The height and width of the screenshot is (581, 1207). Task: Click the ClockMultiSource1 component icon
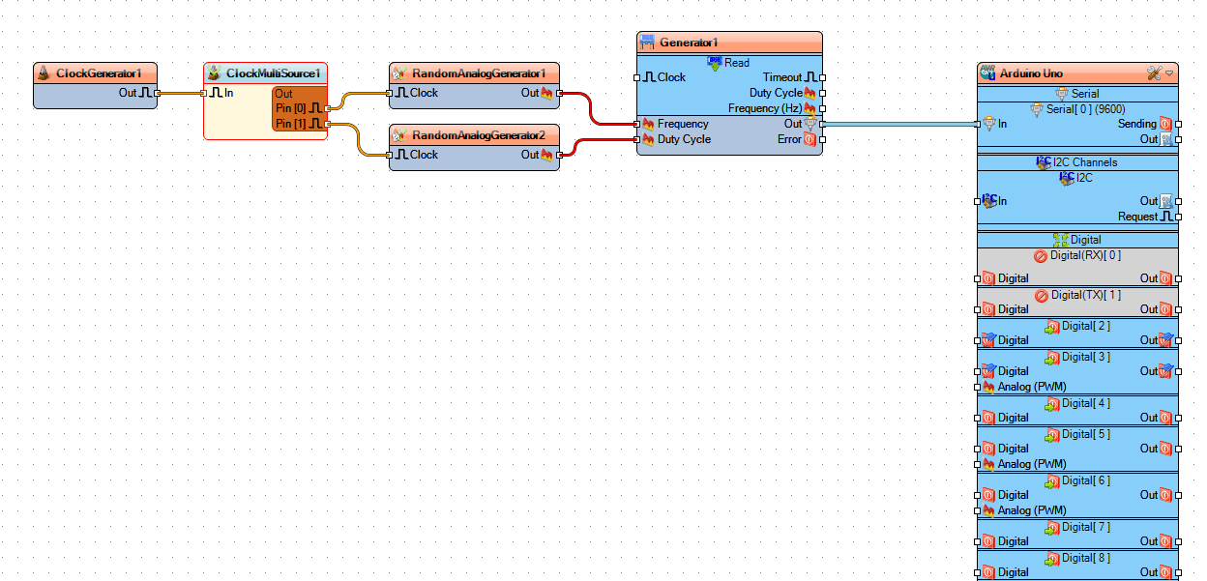tap(215, 73)
